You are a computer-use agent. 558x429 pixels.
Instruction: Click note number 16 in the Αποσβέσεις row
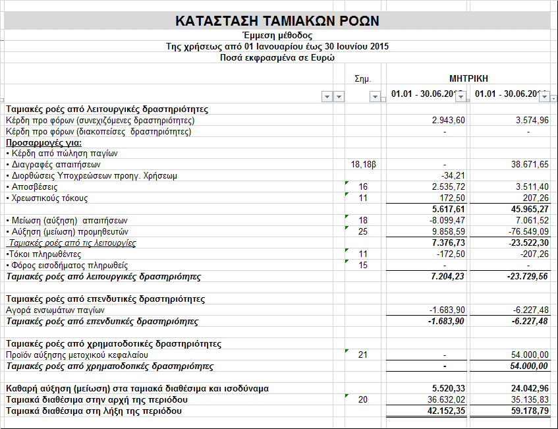pyautogui.click(x=363, y=187)
